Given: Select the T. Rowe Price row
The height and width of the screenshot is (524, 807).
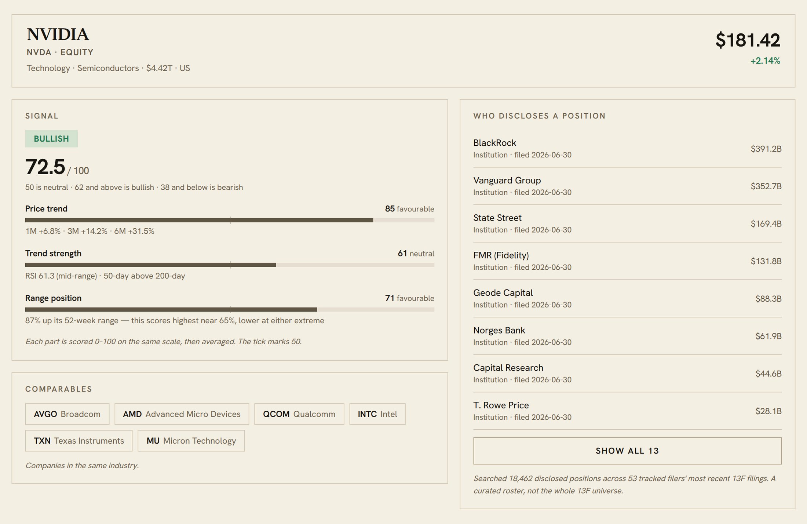Looking at the screenshot, I should click(627, 411).
